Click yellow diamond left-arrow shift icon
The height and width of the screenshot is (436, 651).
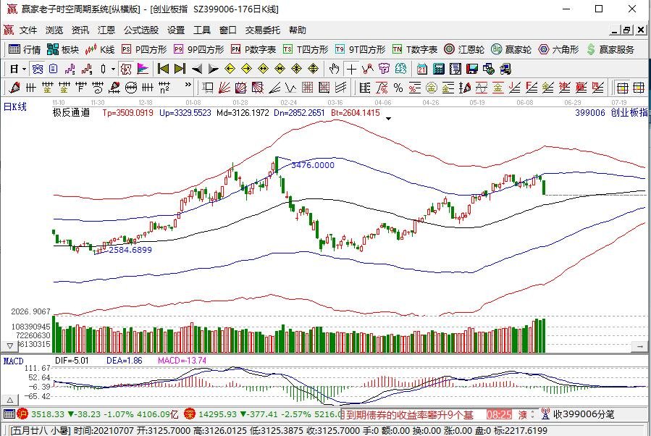tap(230, 69)
